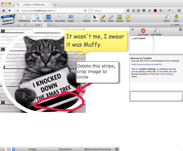183x151 pixels.
Task: Join Audio in the side panel
Action: pyautogui.click(x=143, y=32)
